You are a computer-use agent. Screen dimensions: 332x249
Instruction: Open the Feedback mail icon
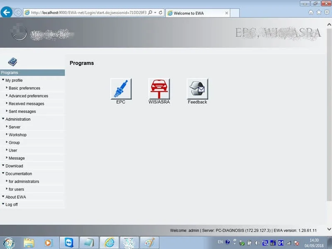tap(198, 89)
